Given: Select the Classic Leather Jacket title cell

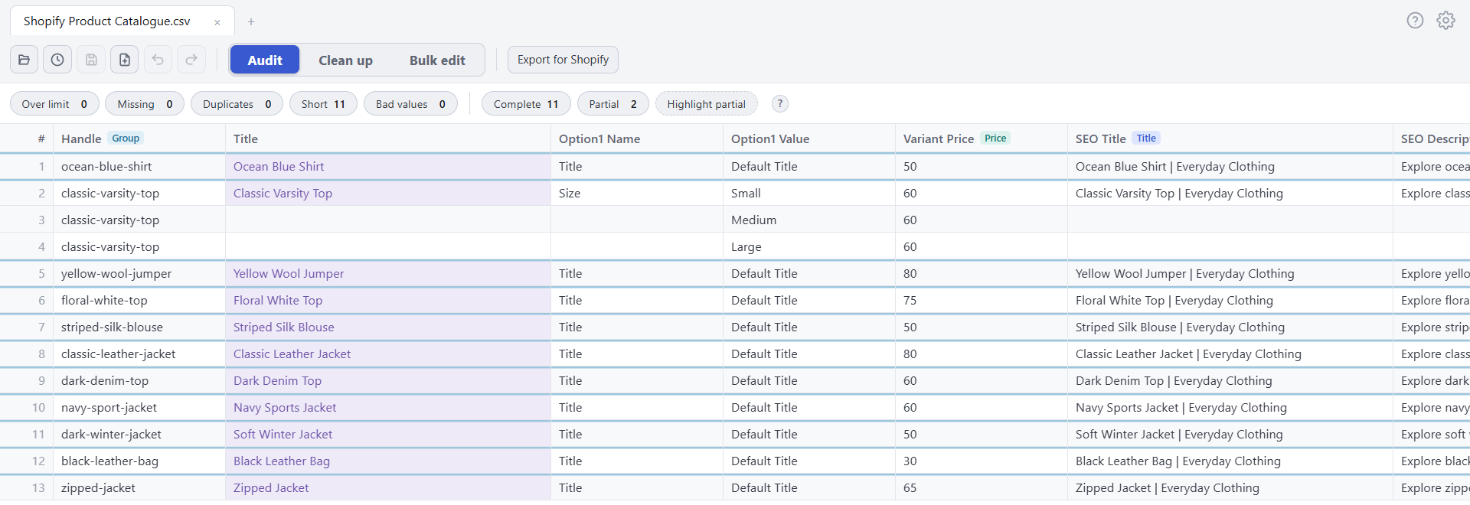Looking at the screenshot, I should [388, 354].
